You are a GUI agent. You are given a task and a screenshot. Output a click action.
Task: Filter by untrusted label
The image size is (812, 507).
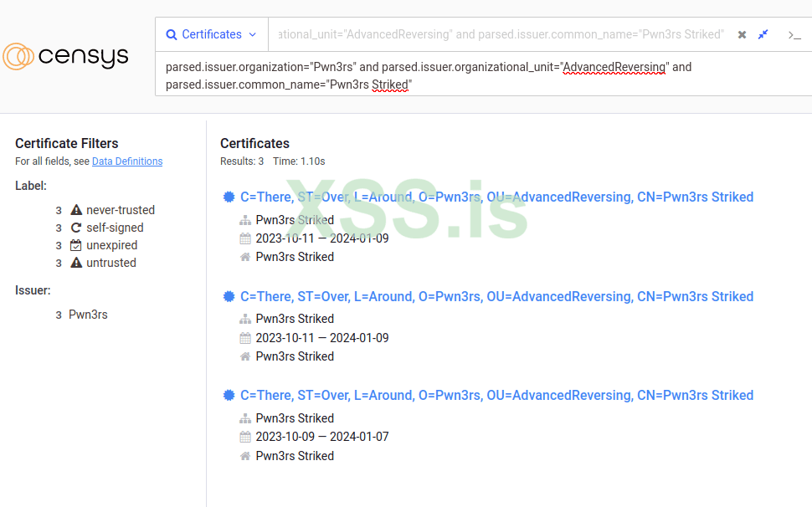coord(110,263)
